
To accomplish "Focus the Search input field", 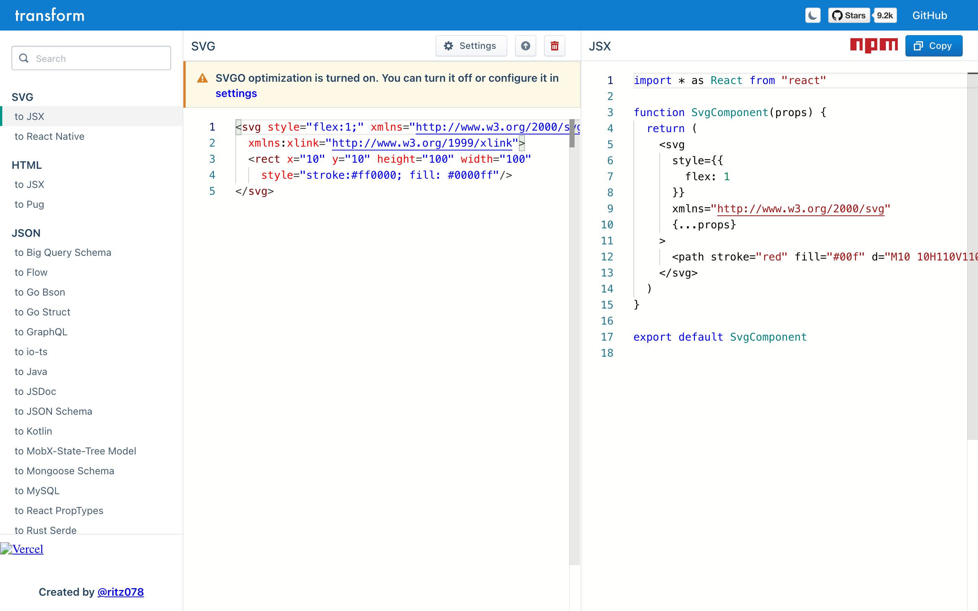I will pos(91,58).
